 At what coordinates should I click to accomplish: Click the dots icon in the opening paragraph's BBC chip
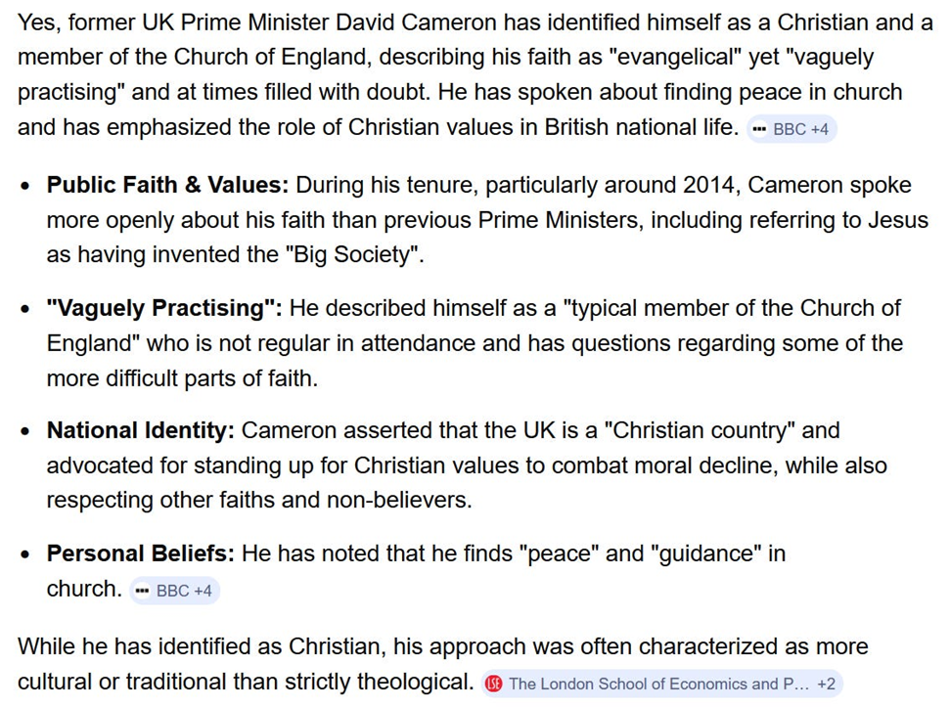pos(759,129)
